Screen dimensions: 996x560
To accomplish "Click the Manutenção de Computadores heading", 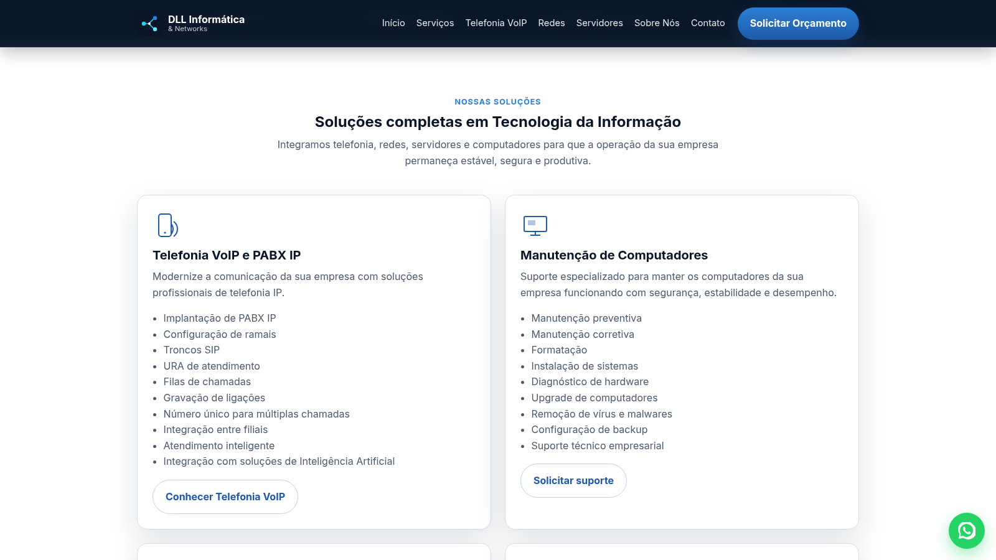I will (614, 255).
